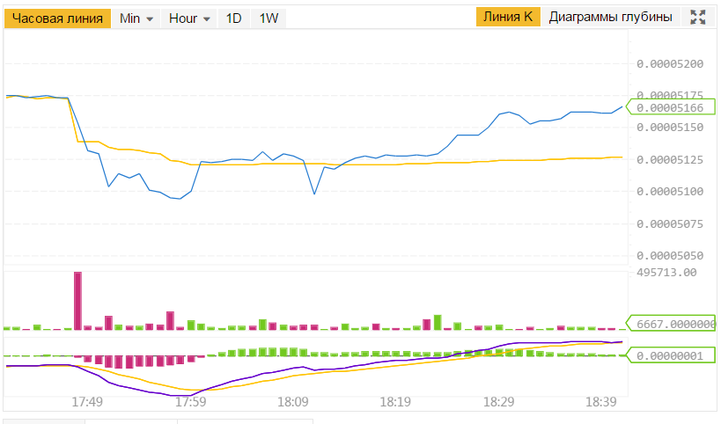This screenshot has width=721, height=424.
Task: Select the Линия K chart tab
Action: coord(508,17)
